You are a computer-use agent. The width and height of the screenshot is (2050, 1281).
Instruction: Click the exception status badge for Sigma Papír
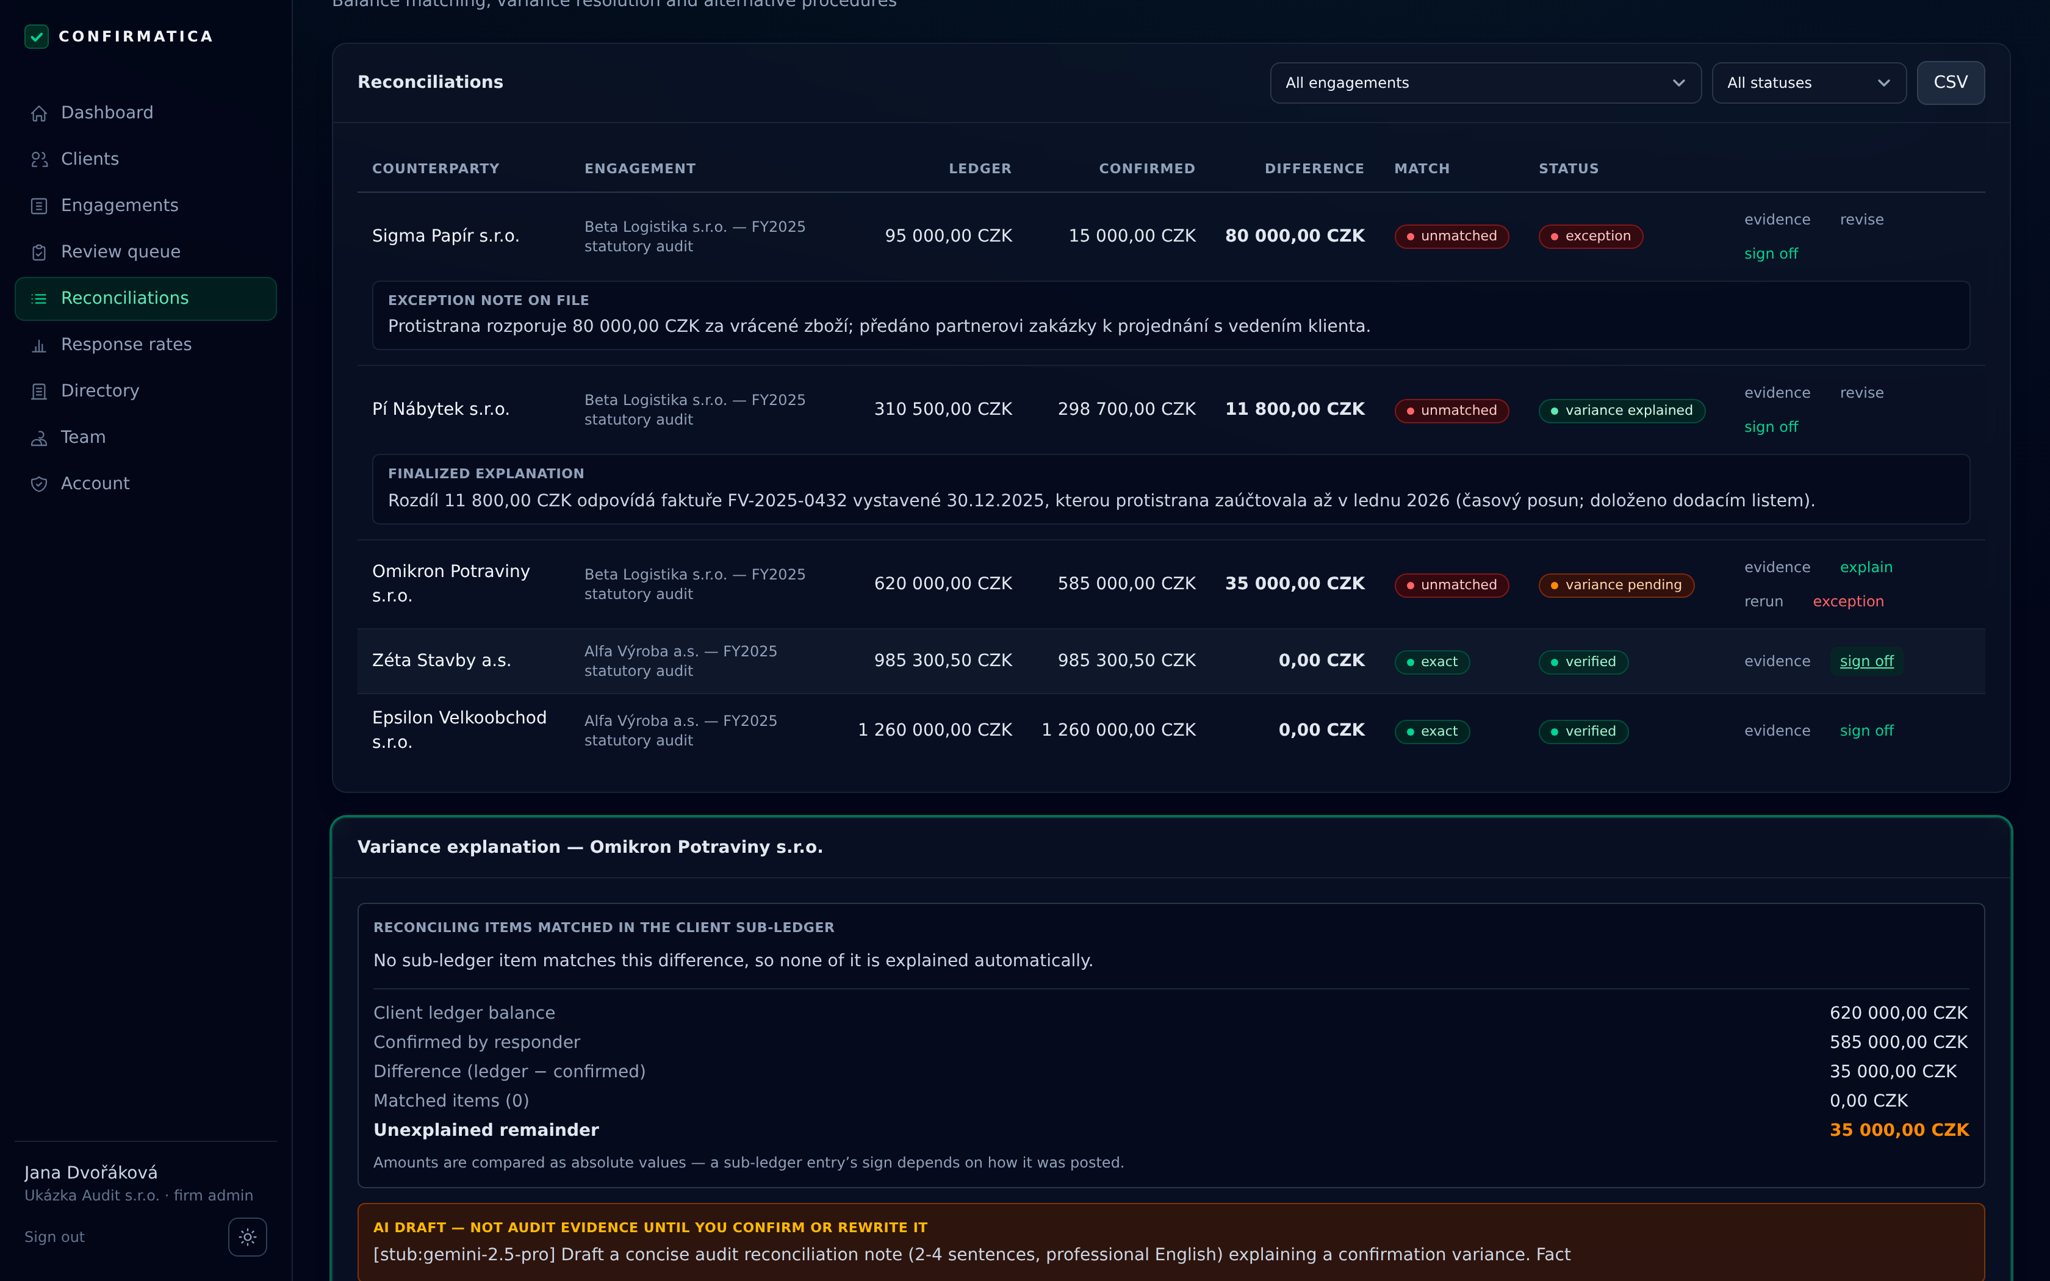tap(1590, 237)
